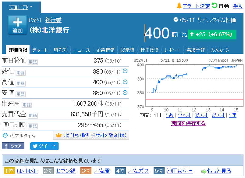The image size is (245, 178).
Task: Switch to 手動 manual update mode
Action: [238, 6]
